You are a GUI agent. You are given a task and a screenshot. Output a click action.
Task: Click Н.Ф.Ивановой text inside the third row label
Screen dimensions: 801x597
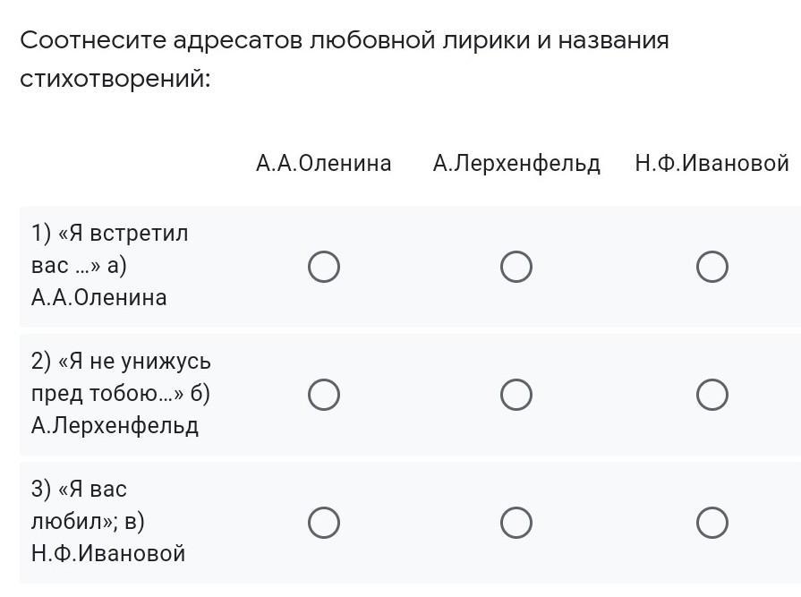(108, 553)
